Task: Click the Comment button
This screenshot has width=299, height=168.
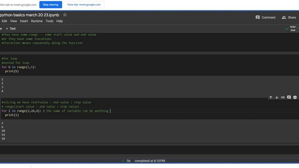Action: 265,17
